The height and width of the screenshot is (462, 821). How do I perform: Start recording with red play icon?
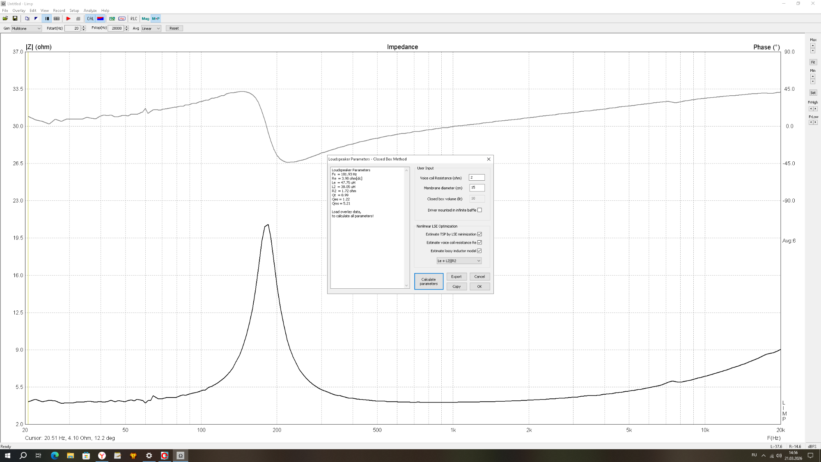click(x=68, y=18)
